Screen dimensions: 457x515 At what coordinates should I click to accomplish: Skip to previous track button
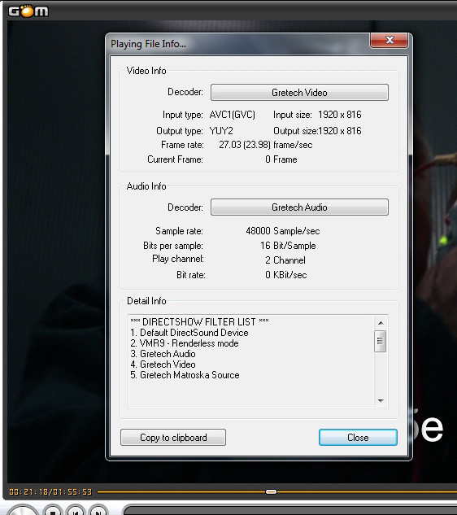click(x=75, y=510)
